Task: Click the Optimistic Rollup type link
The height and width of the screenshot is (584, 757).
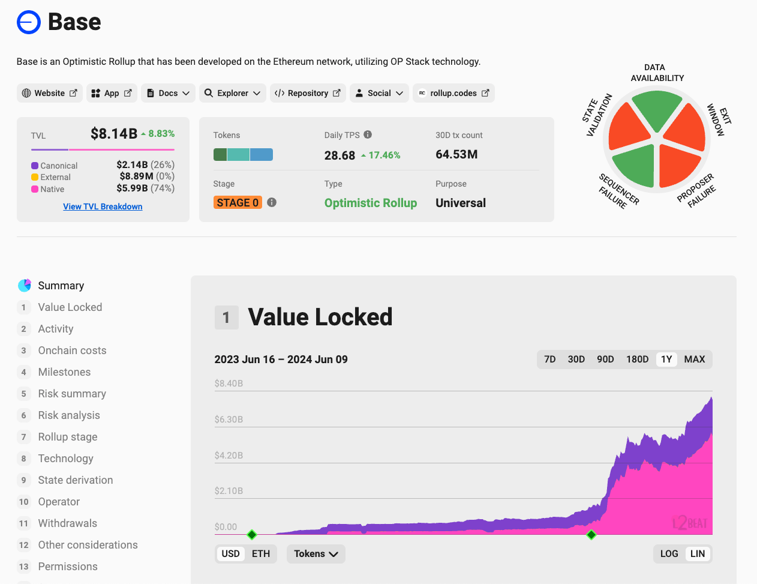Action: click(371, 203)
